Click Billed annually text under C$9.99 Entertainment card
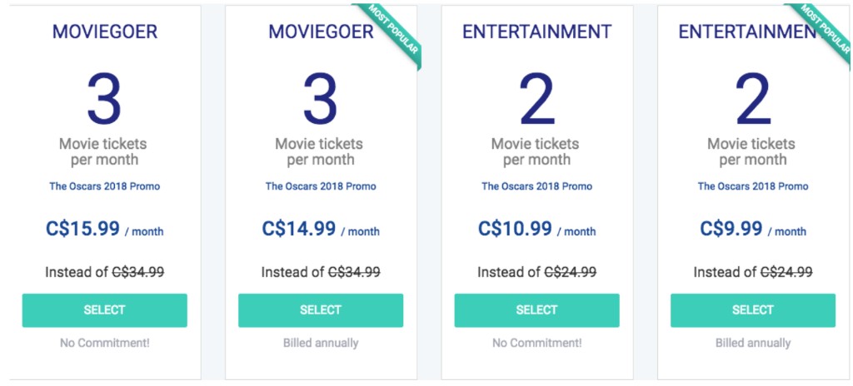This screenshot has width=853, height=386. (x=753, y=343)
